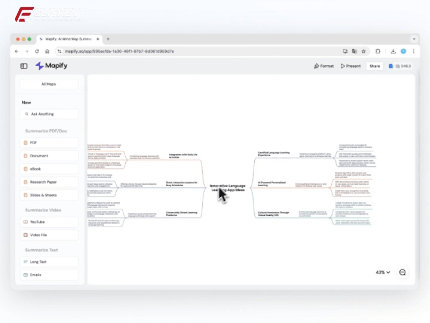This screenshot has width=430, height=323.
Task: Open the Format panel
Action: [324, 66]
